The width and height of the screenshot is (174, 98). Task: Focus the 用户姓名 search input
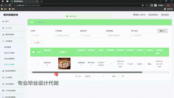[x=143, y=36]
